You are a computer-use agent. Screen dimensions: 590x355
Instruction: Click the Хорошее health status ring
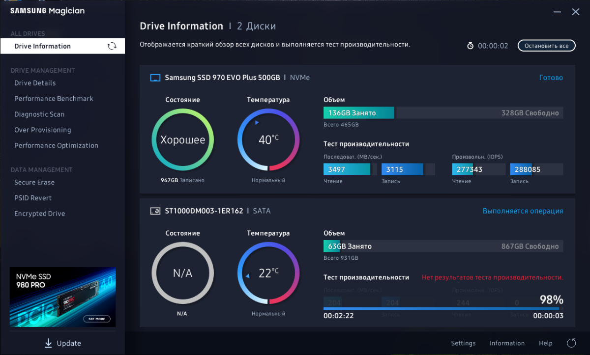[x=182, y=139]
